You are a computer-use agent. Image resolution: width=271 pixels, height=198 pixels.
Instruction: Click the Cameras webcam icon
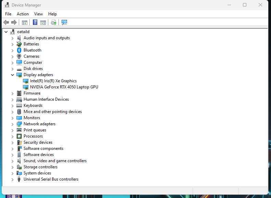[19, 56]
